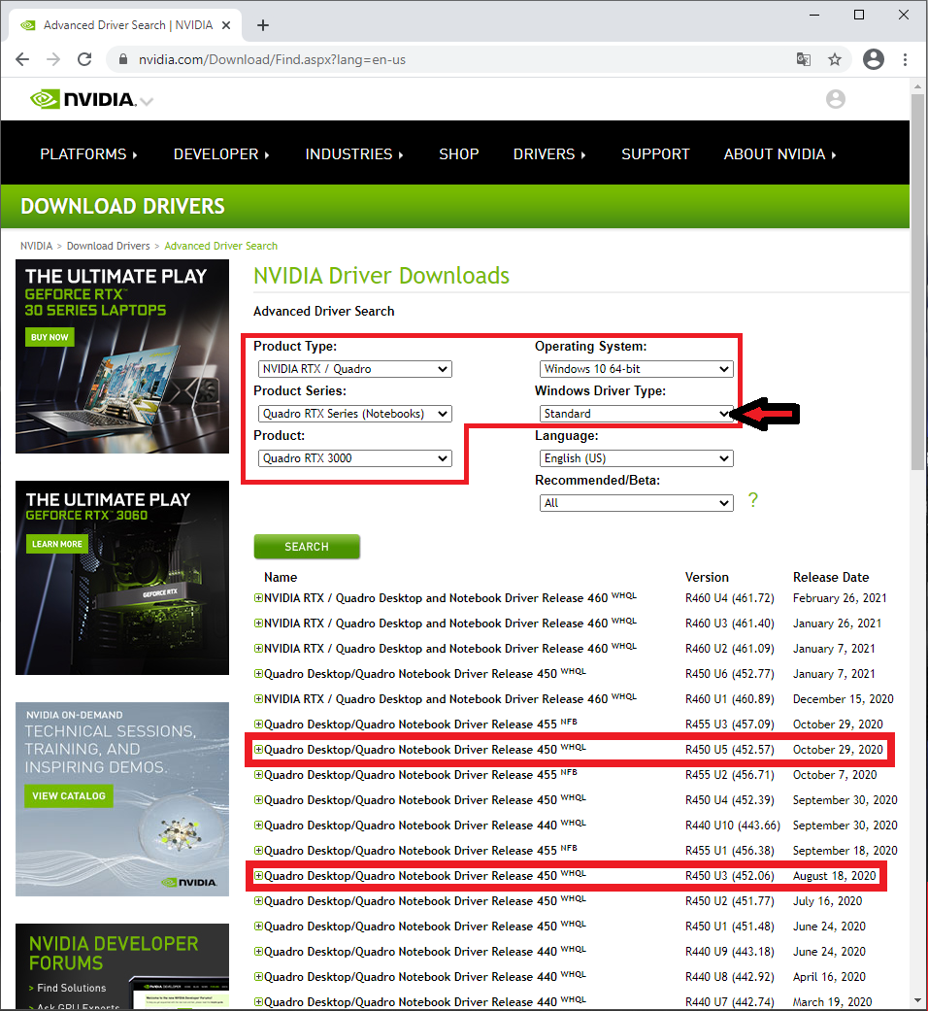Open Chrome three-dot menu
This screenshot has height=1011, width=928.
click(x=905, y=59)
